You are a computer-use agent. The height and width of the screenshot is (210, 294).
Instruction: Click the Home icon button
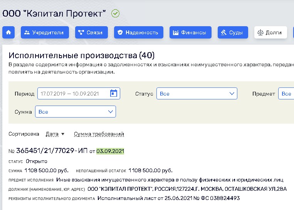pos(8,33)
